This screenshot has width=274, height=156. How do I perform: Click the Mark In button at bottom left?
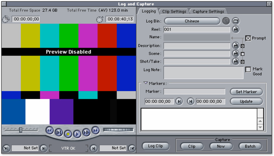click(x=6, y=148)
